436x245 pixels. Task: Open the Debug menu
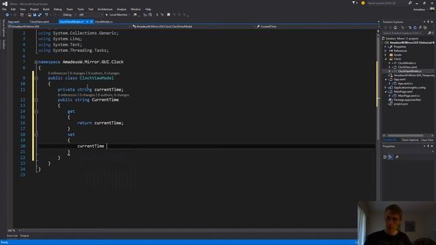[x=57, y=9]
